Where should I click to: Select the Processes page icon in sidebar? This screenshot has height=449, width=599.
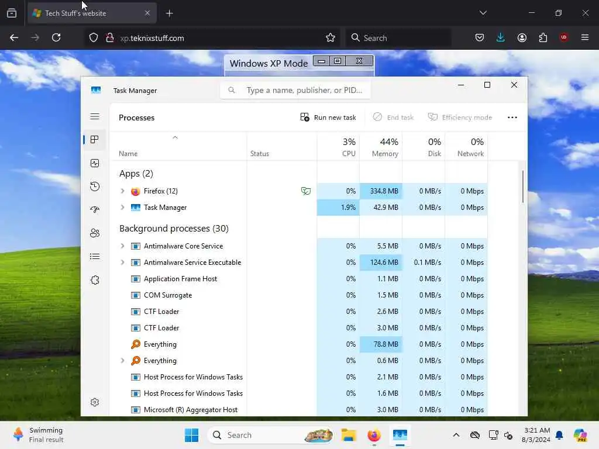tap(95, 140)
